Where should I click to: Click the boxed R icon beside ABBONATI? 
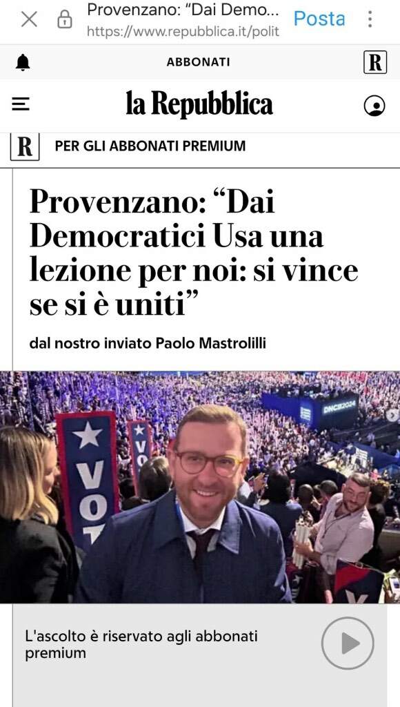[x=375, y=62]
